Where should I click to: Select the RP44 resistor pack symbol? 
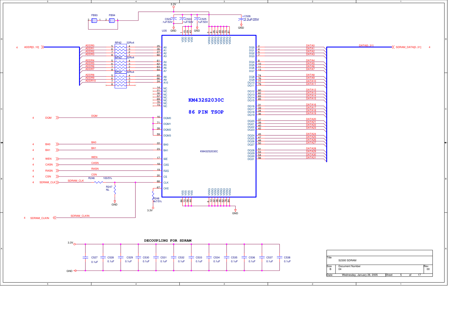click(x=121, y=80)
